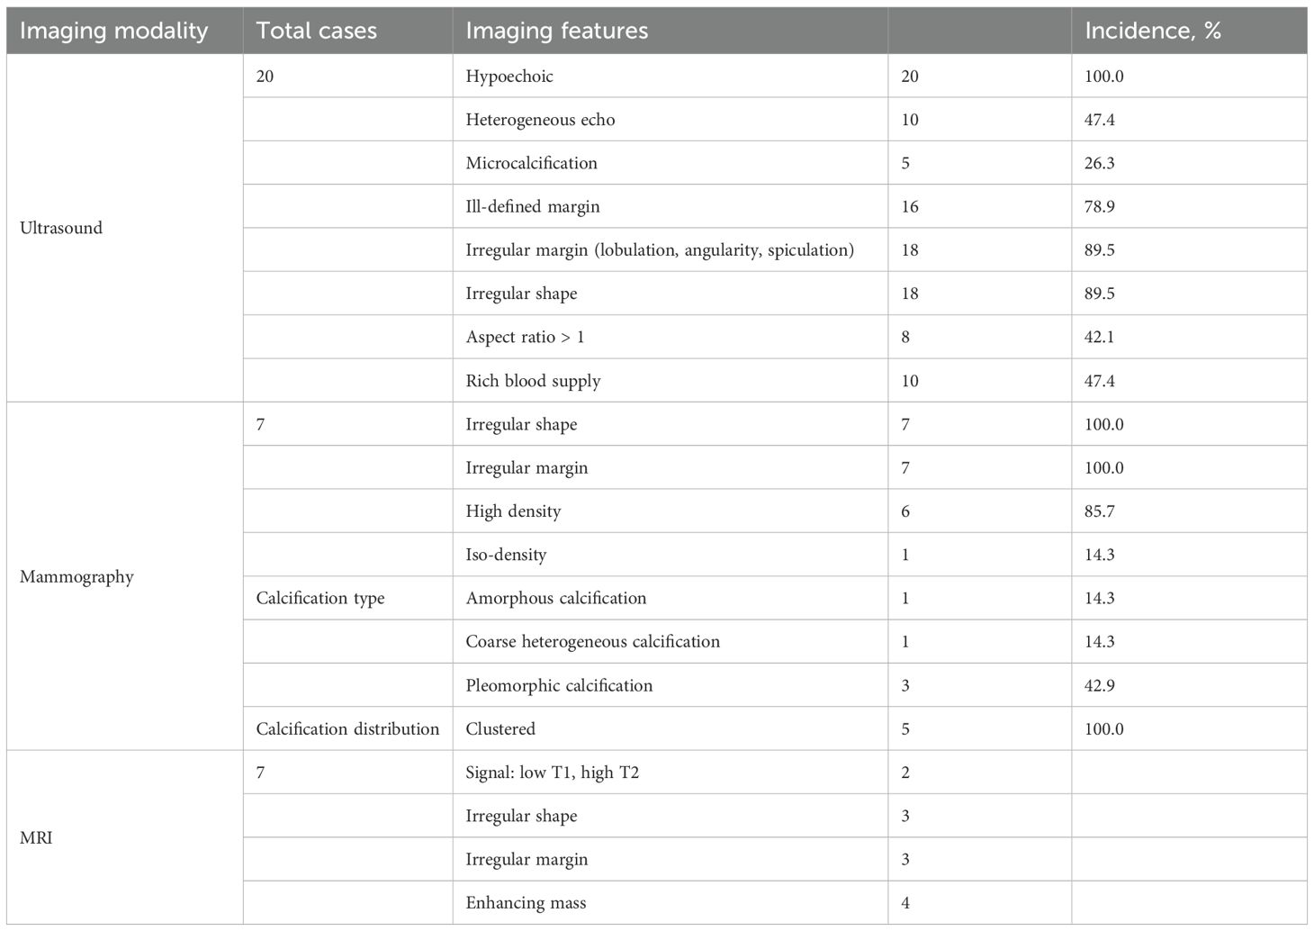Click the High density feature cell

pyautogui.click(x=513, y=511)
